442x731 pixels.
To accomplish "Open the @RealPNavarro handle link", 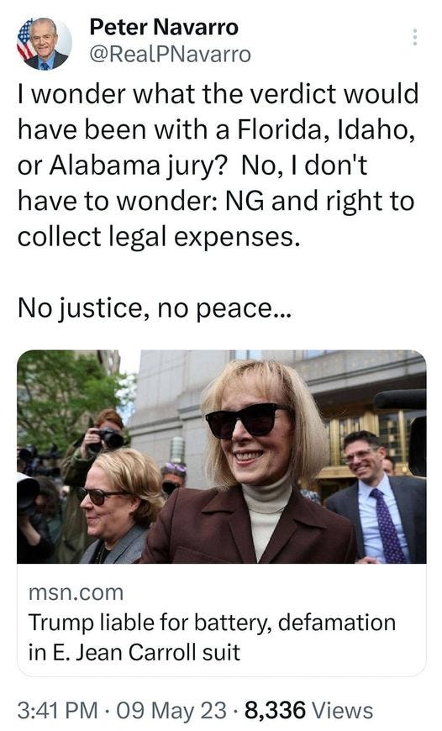I will coord(171,55).
